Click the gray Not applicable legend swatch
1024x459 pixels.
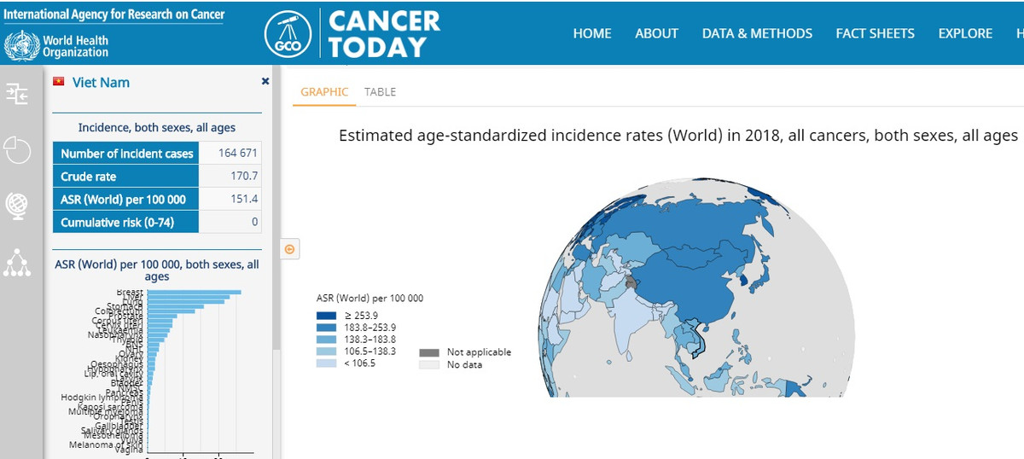click(429, 352)
